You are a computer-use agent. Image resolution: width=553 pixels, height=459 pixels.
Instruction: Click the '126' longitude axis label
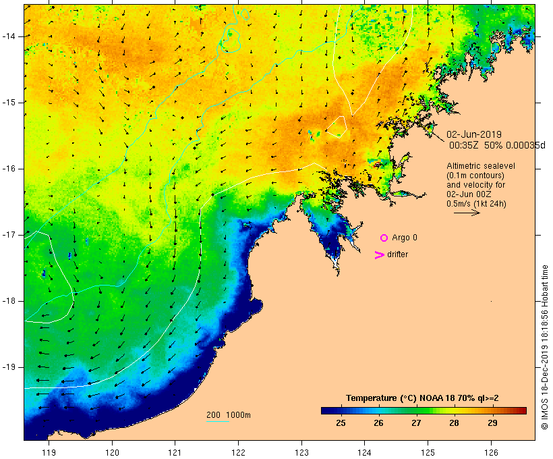tap(491, 453)
